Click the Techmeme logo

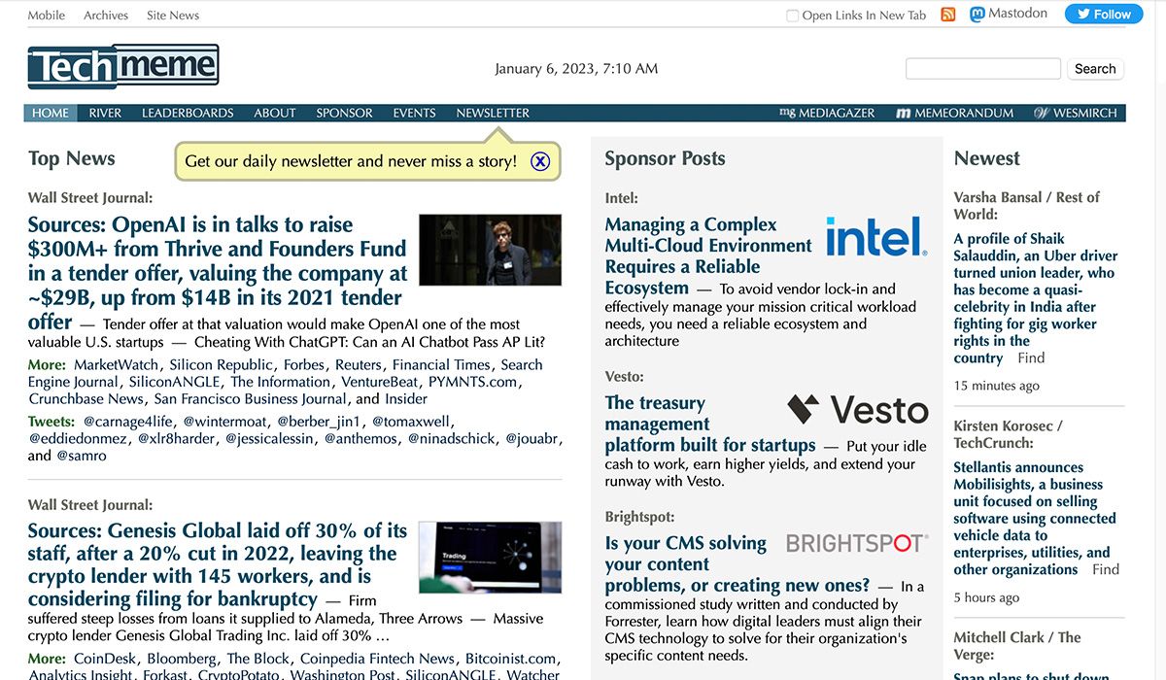point(123,67)
